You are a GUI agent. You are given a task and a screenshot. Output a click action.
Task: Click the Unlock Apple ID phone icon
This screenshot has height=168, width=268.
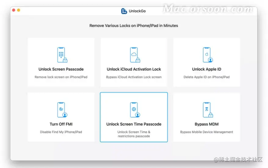tap(208, 55)
